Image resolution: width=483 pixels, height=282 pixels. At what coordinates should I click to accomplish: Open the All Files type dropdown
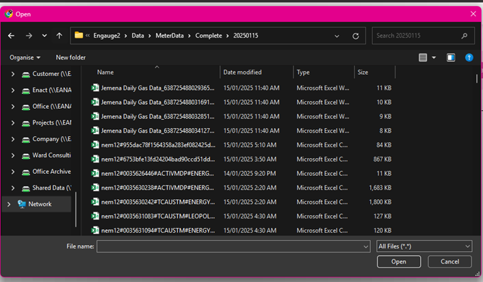coord(424,246)
